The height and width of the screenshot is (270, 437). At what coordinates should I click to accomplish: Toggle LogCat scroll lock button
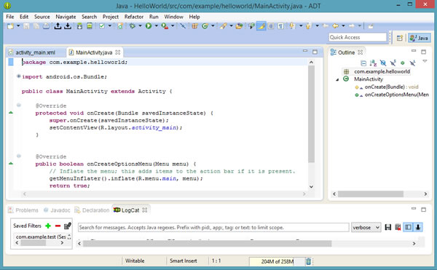point(418,227)
